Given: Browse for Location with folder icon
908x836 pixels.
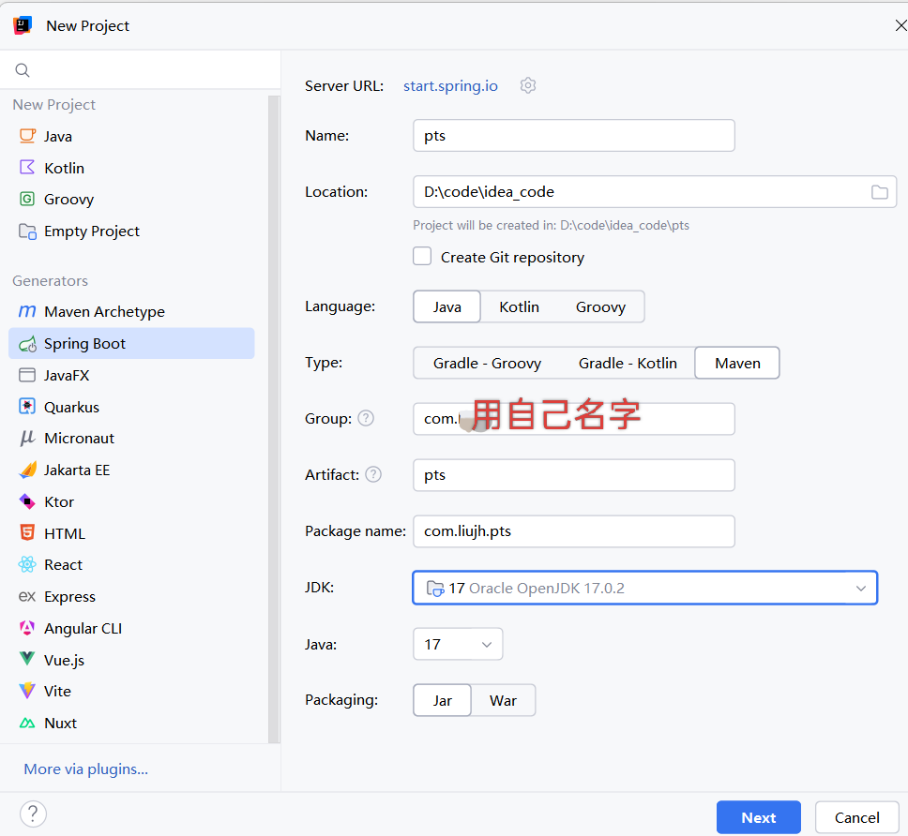Looking at the screenshot, I should click(879, 192).
